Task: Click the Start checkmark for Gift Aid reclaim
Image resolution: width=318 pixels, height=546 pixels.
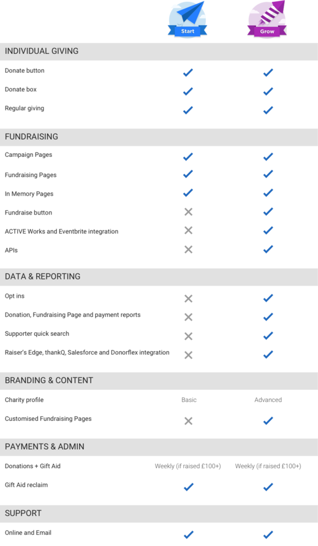Action: tap(188, 487)
